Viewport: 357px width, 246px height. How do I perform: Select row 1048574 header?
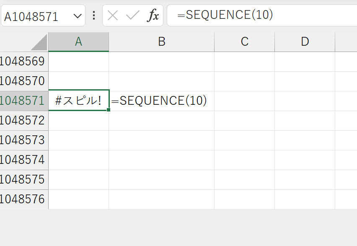coord(24,160)
